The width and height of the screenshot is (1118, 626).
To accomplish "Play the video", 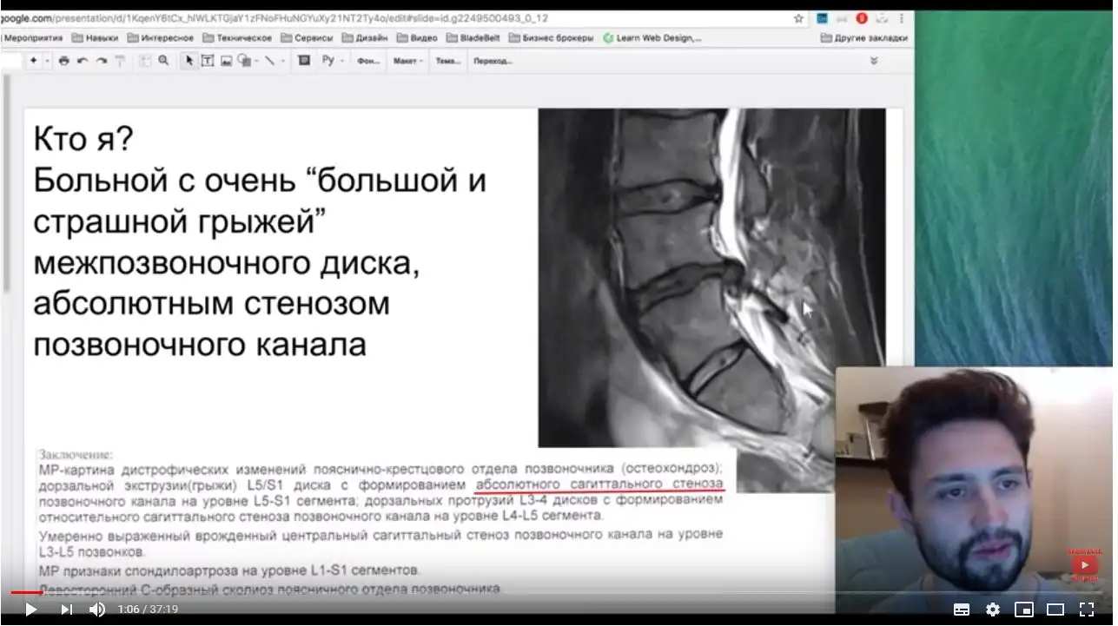I will tap(30, 610).
